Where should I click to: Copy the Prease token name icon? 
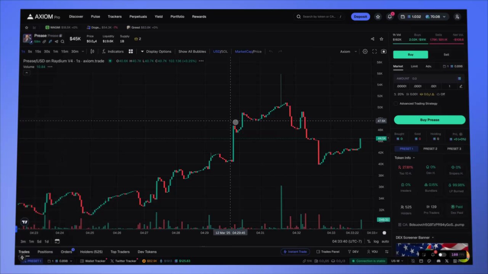click(x=61, y=36)
